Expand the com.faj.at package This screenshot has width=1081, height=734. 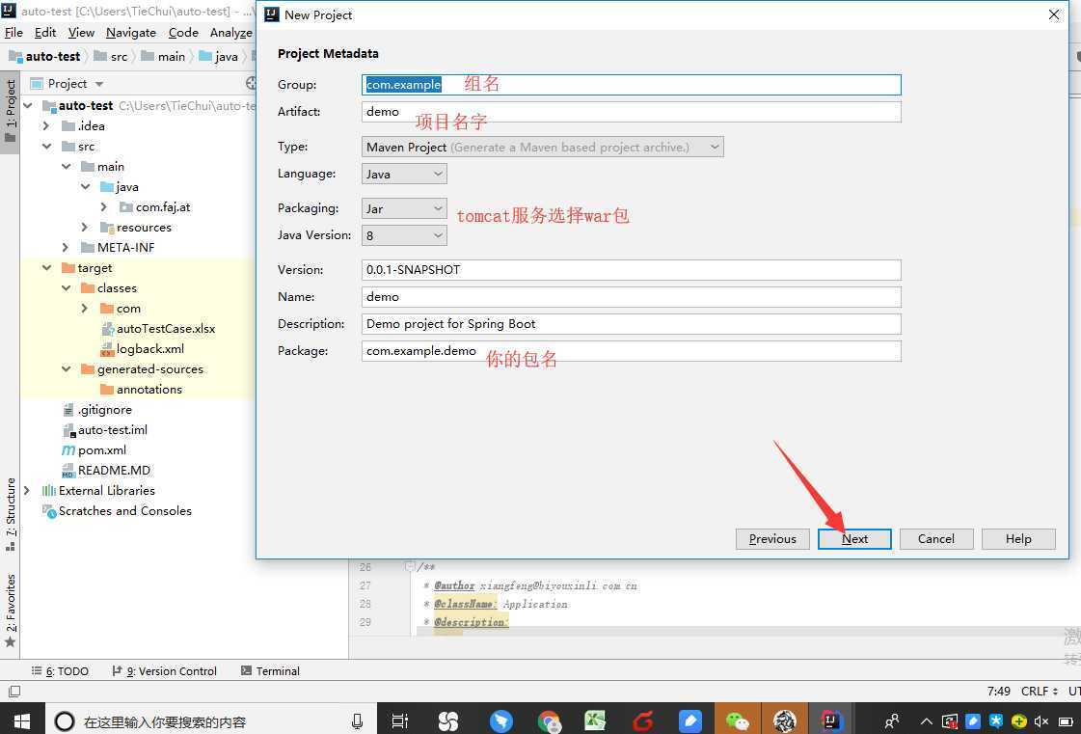[104, 207]
